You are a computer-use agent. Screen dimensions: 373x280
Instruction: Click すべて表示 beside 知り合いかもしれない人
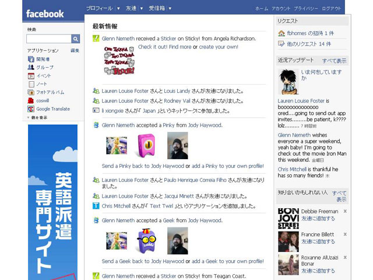(x=340, y=196)
